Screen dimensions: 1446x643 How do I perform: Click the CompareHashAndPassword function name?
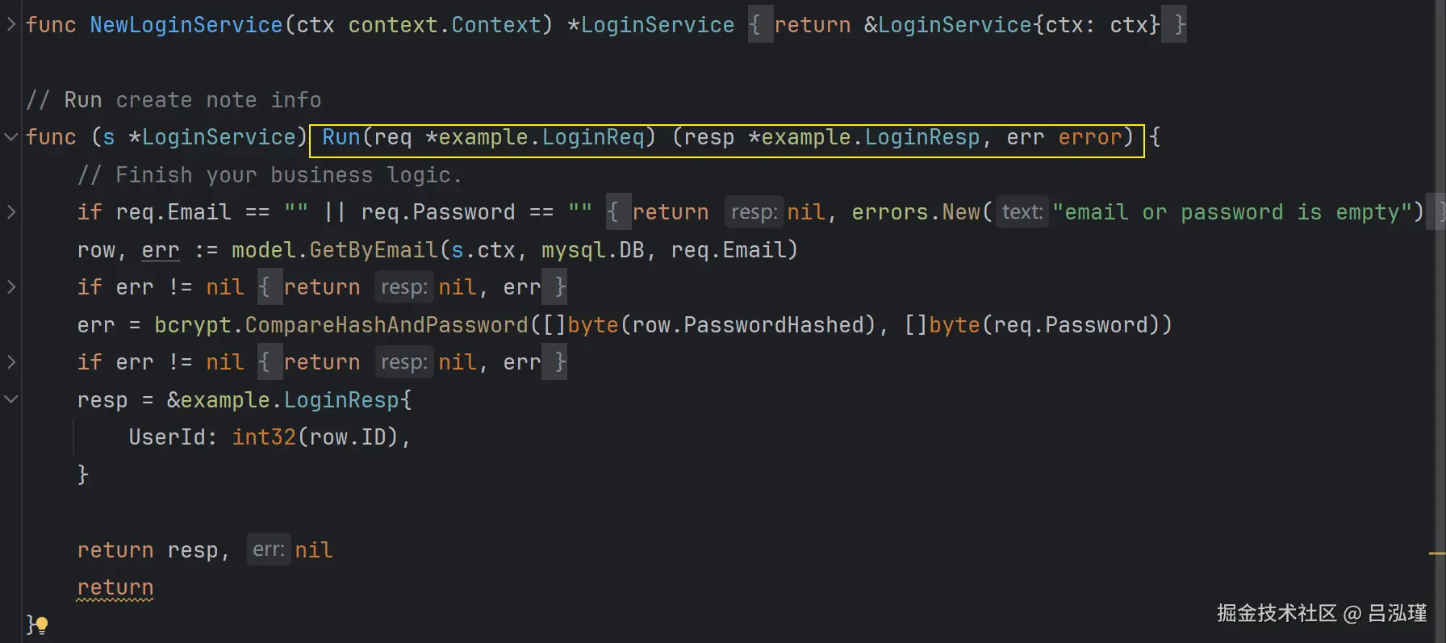coord(387,325)
